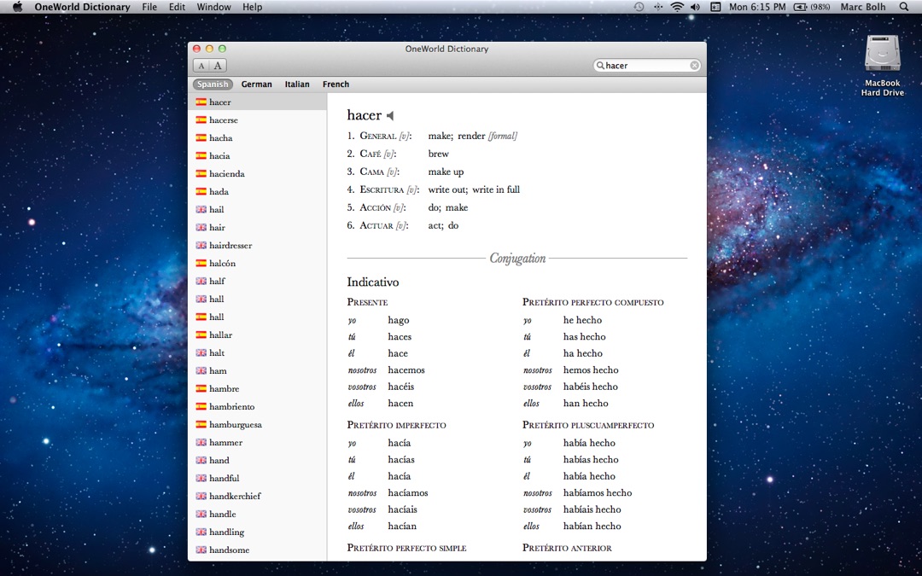Click conjugated form 'habíamos hecho'
Viewport: 922px width, 576px height.
click(x=598, y=493)
